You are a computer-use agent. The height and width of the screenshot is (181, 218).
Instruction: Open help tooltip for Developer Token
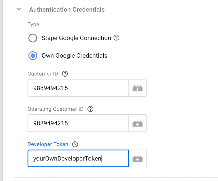click(75, 144)
